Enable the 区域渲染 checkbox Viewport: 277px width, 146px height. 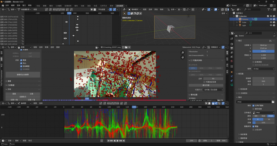pos(253,62)
